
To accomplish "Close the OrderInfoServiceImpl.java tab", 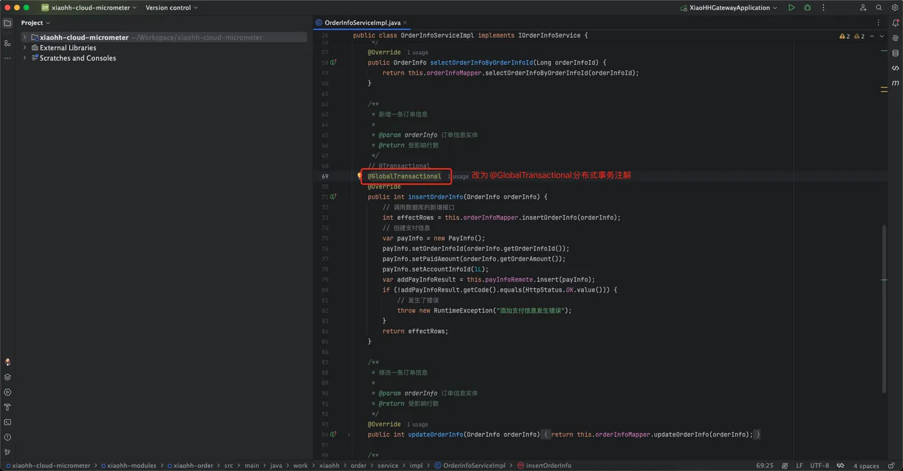I will pos(405,23).
